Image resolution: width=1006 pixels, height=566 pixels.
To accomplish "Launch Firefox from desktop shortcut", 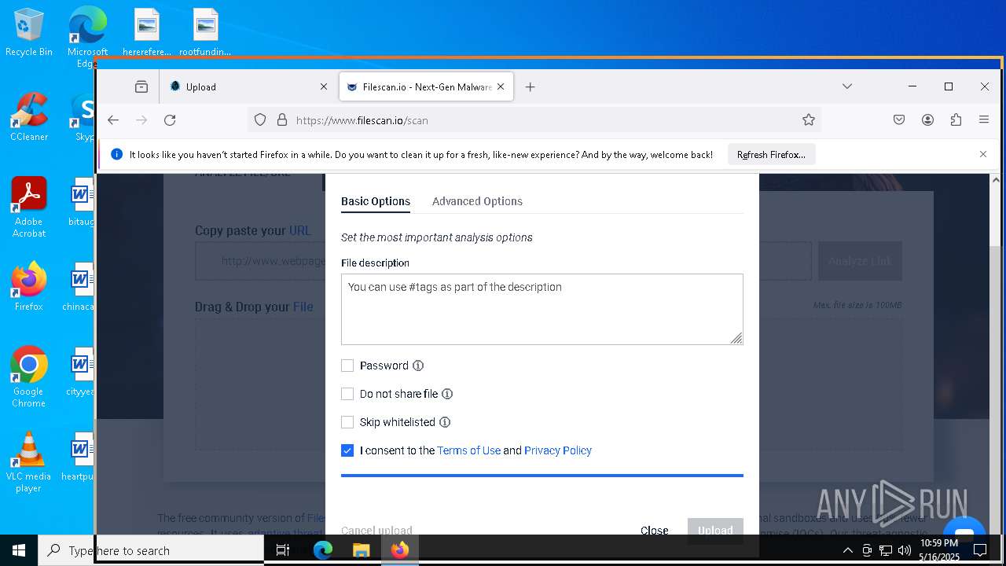I will click(x=29, y=287).
